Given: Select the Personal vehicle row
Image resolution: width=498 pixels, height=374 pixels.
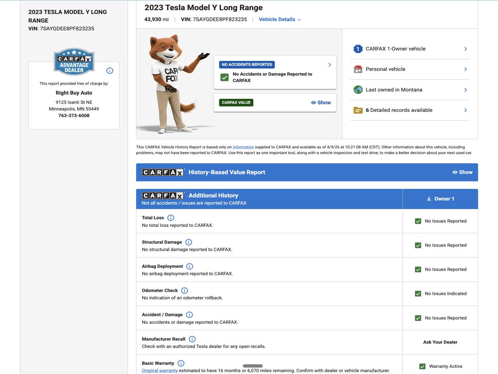Looking at the screenshot, I should (410, 69).
